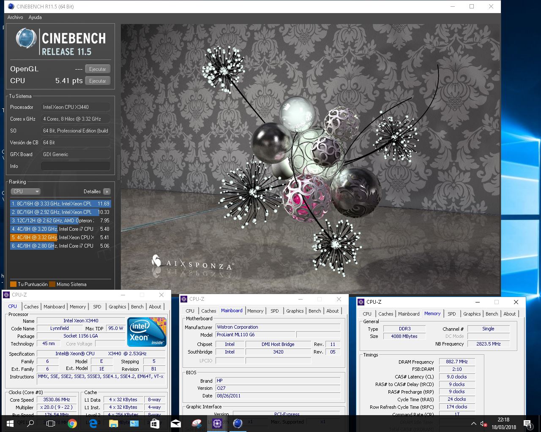Viewport: 541px width, 432px height.
Task: Close the left CPU-Z window
Action: point(161,295)
